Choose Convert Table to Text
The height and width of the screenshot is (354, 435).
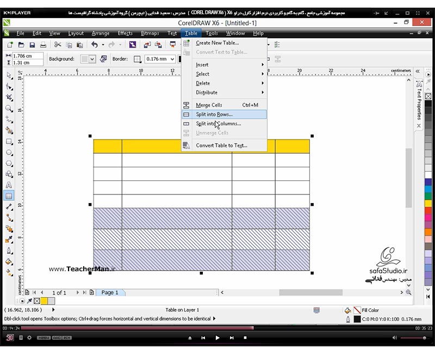[x=224, y=145]
